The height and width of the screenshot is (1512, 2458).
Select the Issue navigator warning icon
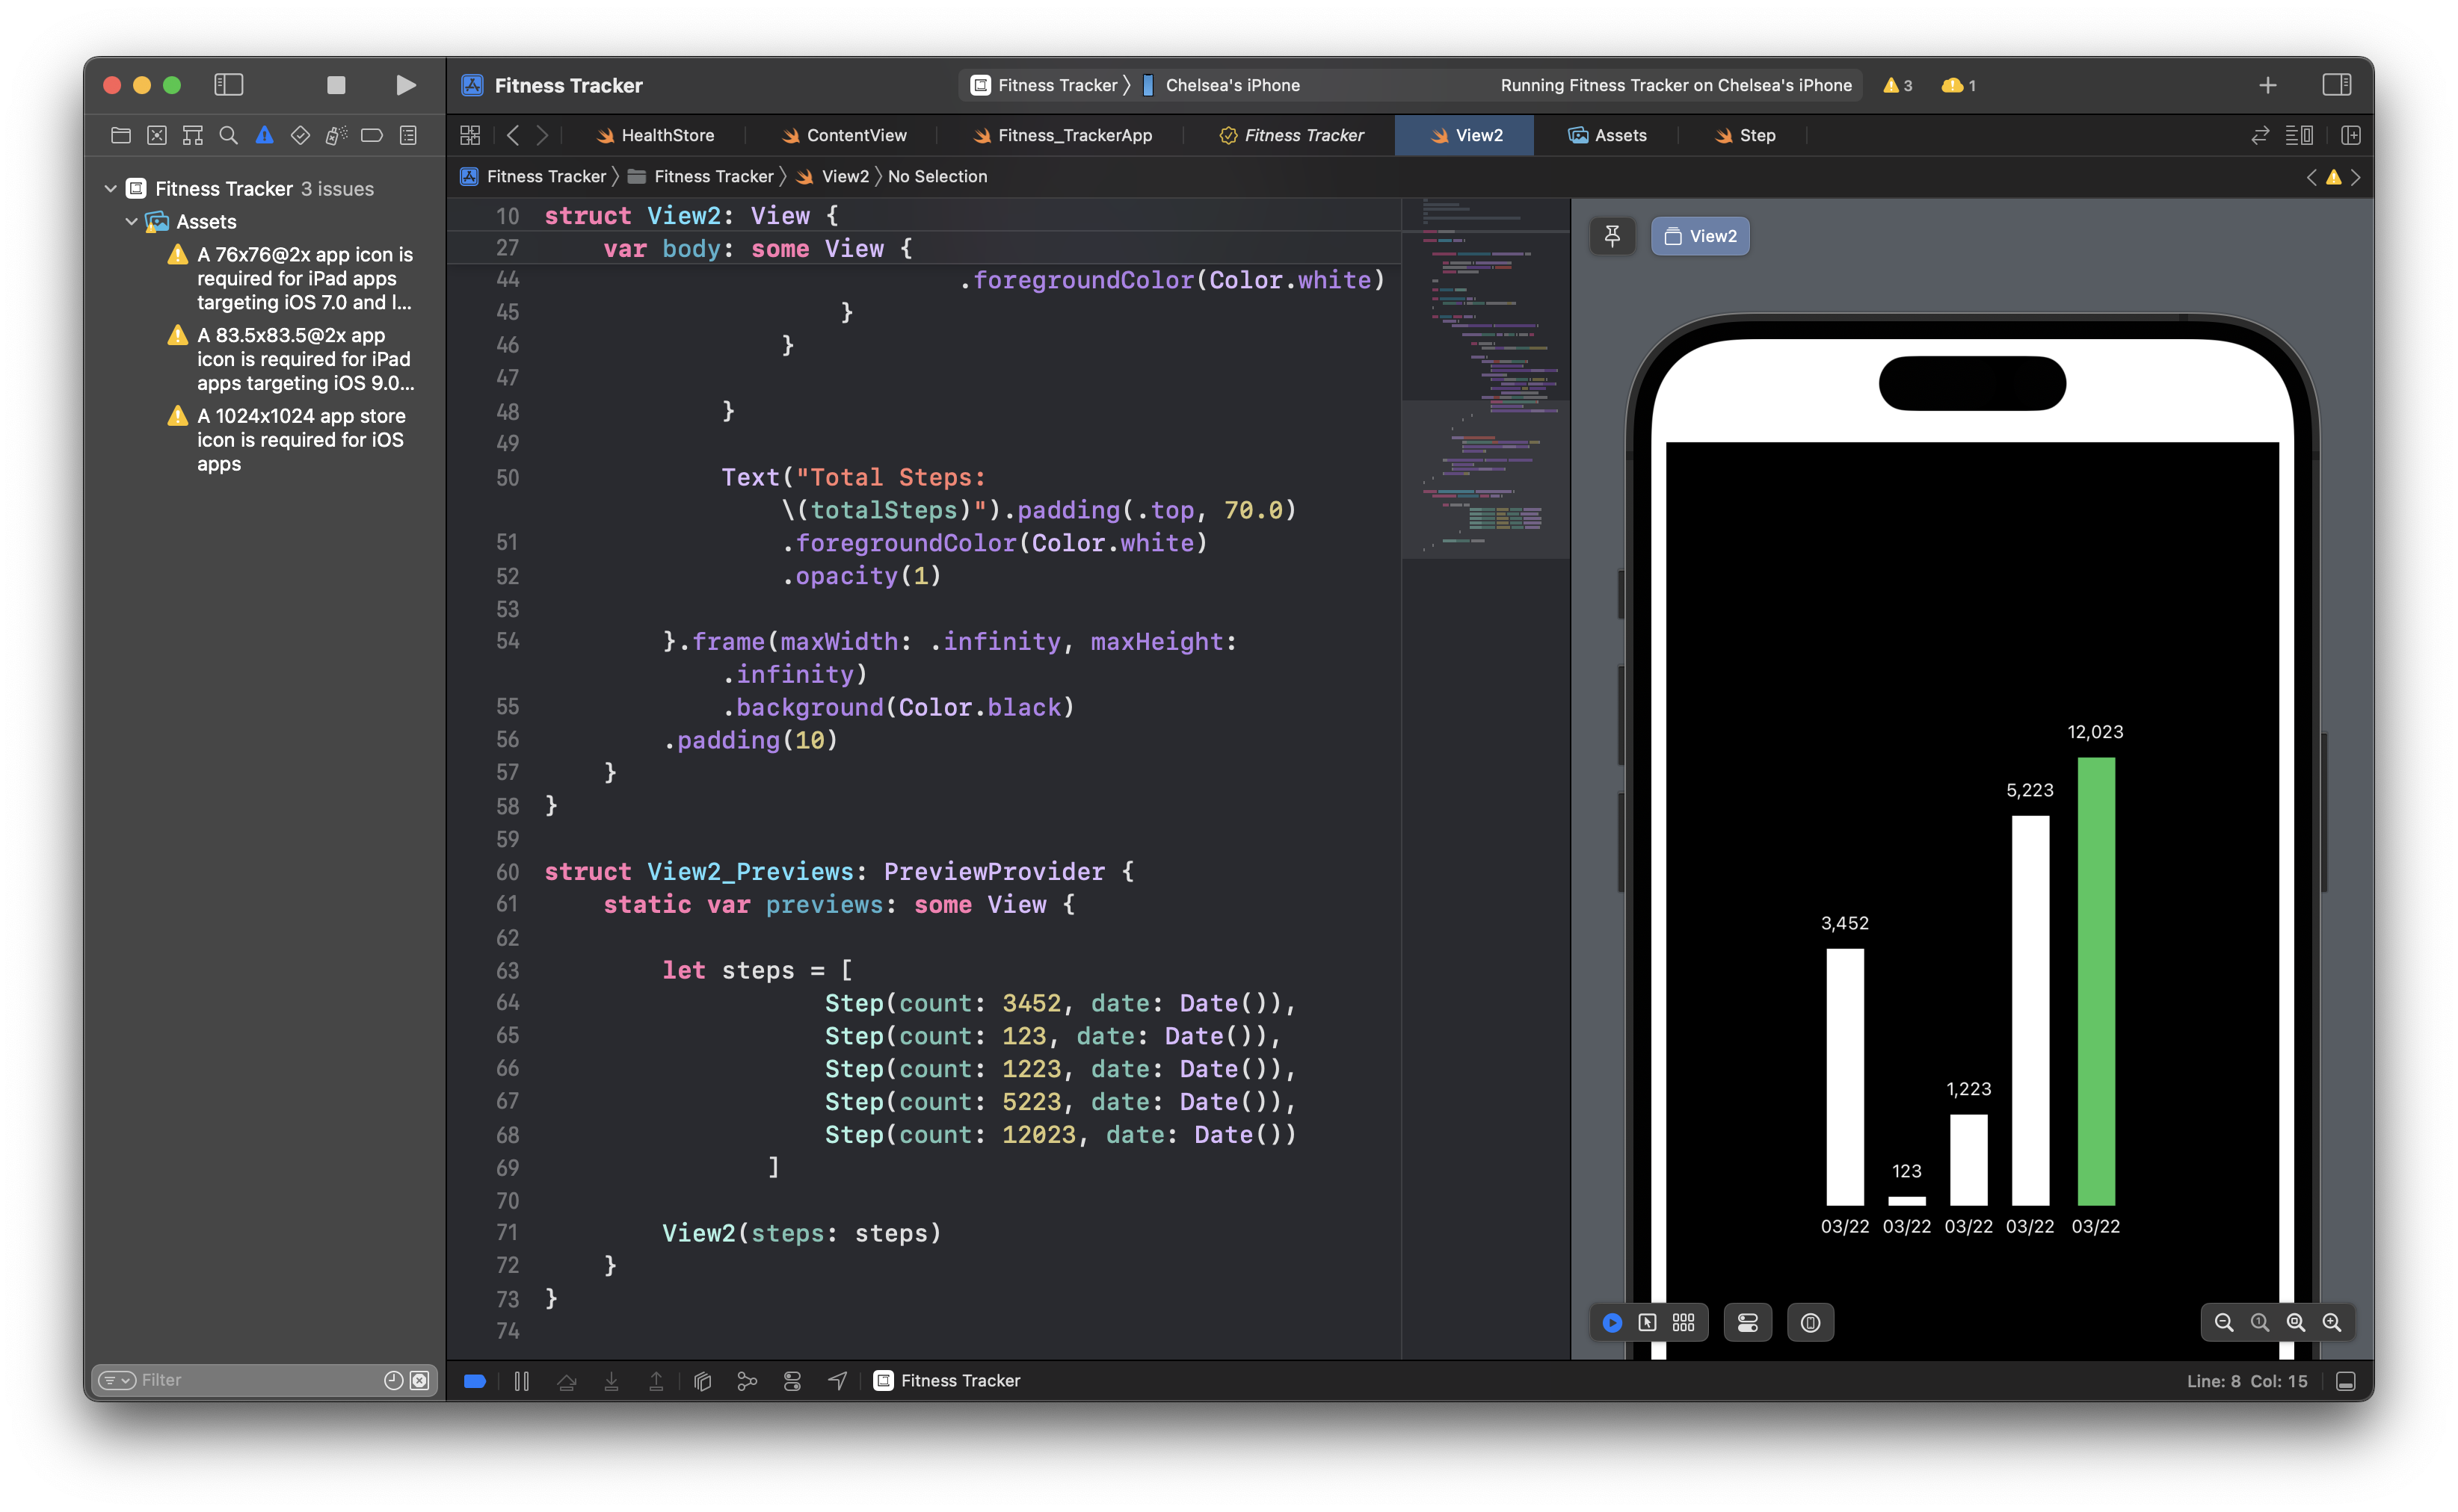[264, 135]
